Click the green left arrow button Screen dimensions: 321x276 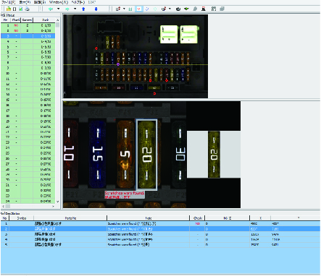click(51, 9)
